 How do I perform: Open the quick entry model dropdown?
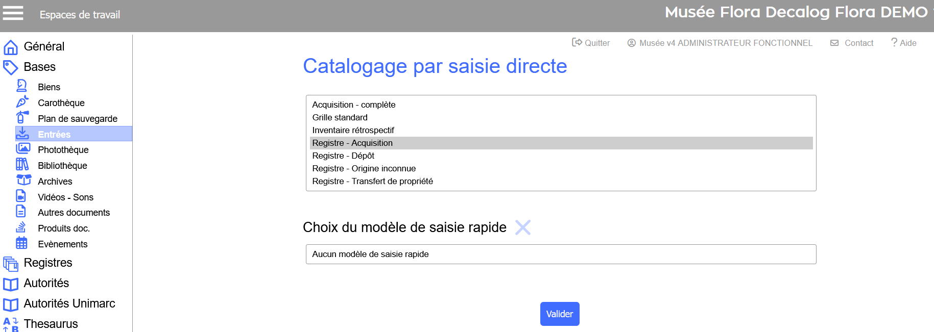(561, 254)
